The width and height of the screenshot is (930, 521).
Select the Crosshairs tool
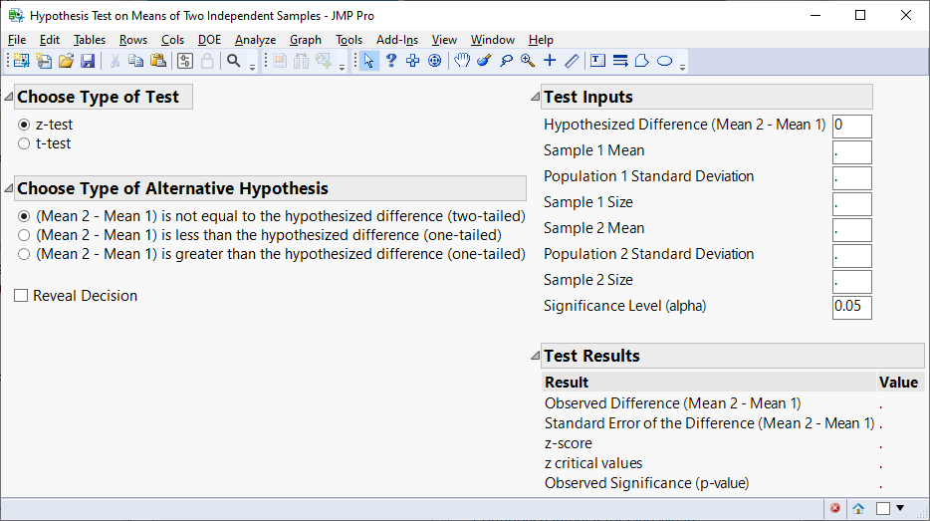550,61
